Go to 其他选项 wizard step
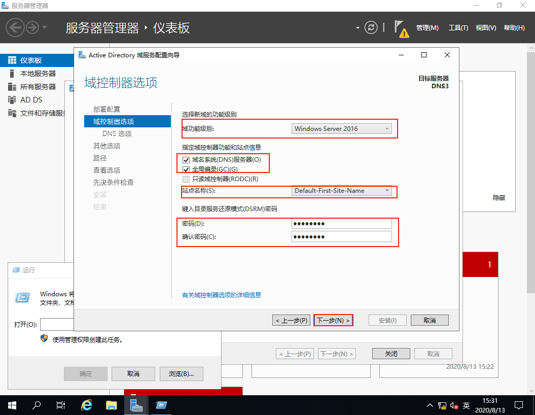The width and height of the screenshot is (535, 415). coord(107,146)
